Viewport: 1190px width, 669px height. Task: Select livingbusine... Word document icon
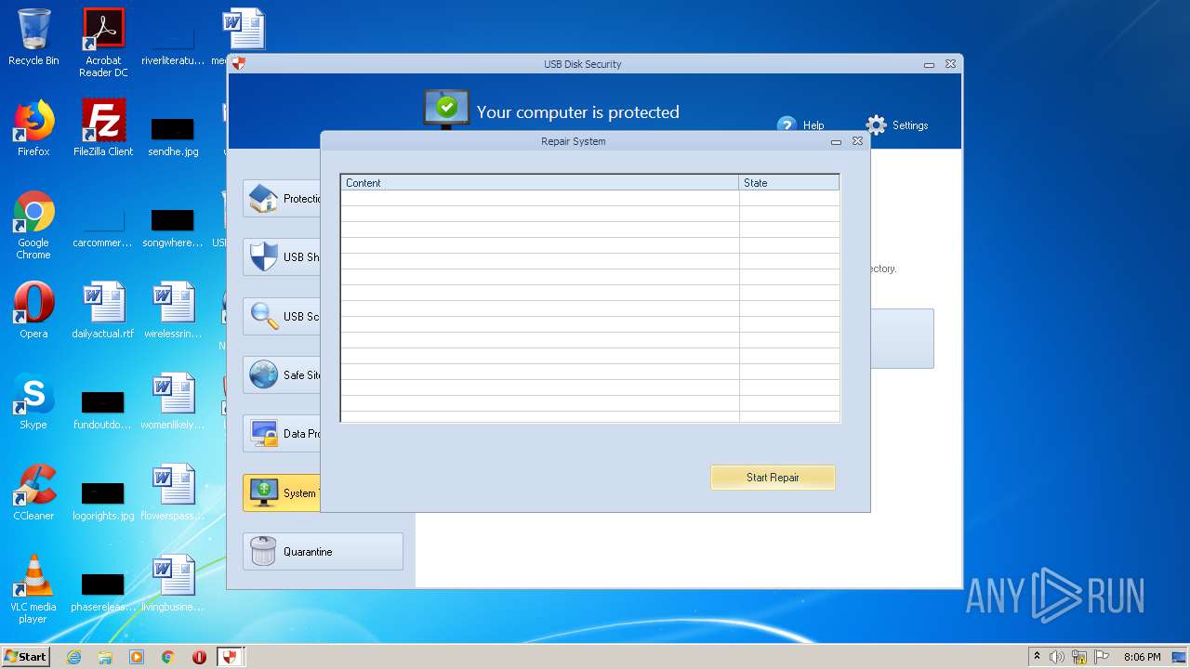pyautogui.click(x=173, y=584)
